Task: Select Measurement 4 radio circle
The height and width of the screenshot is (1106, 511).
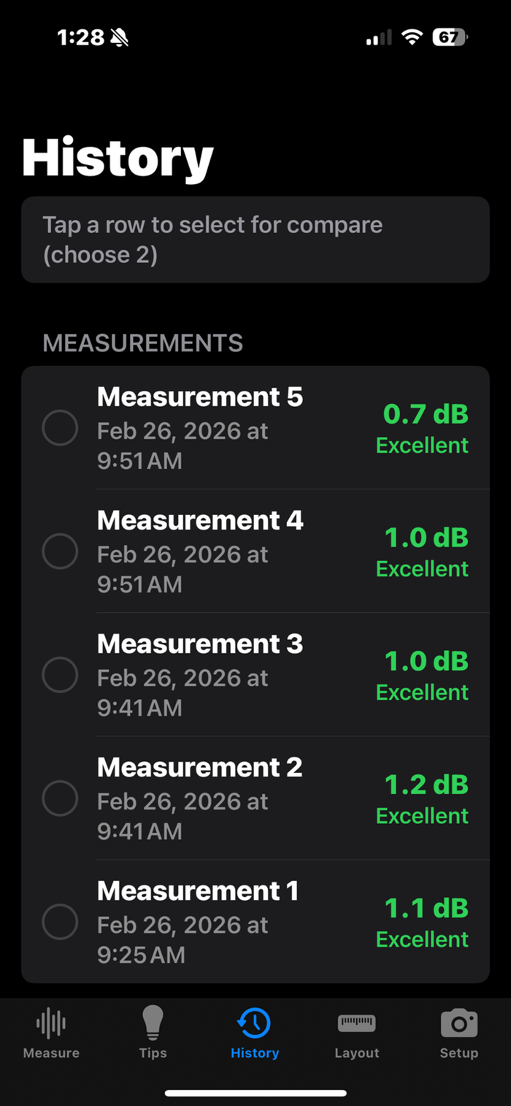Action: click(x=60, y=552)
